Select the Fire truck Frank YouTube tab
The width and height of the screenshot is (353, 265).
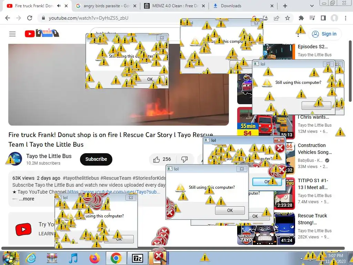coord(33,6)
